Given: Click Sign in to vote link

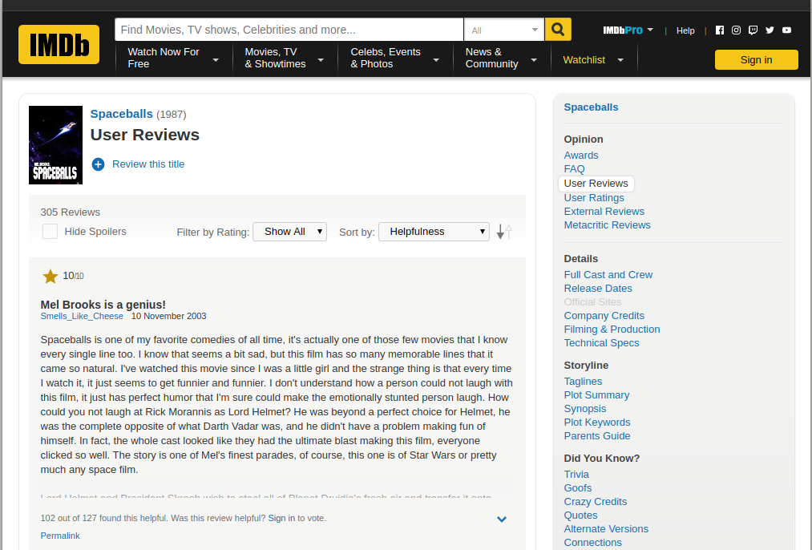Looking at the screenshot, I should tap(281, 519).
